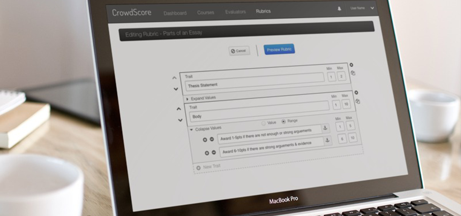Move the Thesis Statement trait down

[176, 89]
